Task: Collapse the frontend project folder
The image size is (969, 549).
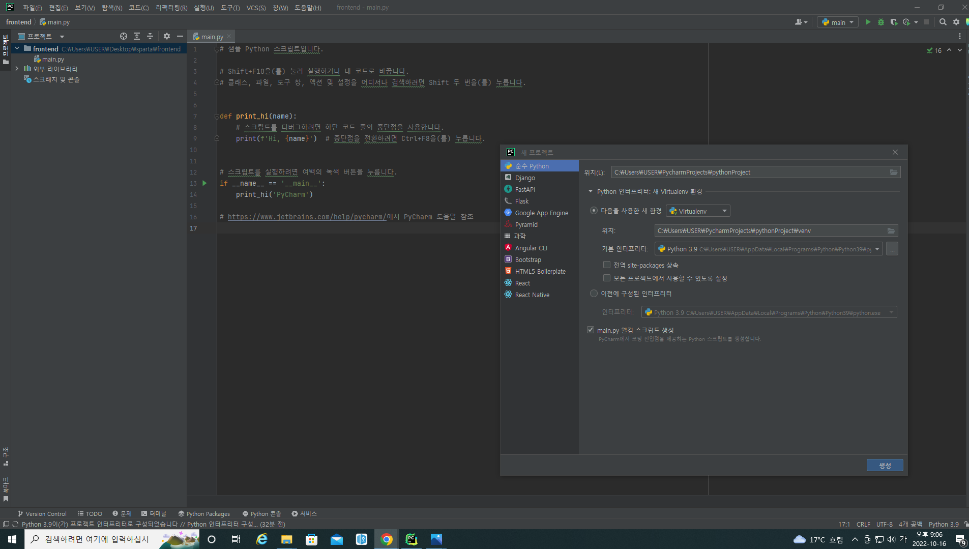Action: coord(17,49)
